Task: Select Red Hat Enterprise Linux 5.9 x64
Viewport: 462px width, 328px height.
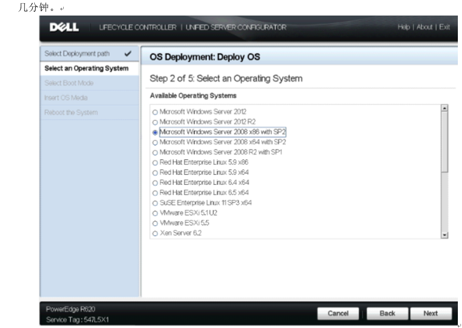Action: click(155, 173)
